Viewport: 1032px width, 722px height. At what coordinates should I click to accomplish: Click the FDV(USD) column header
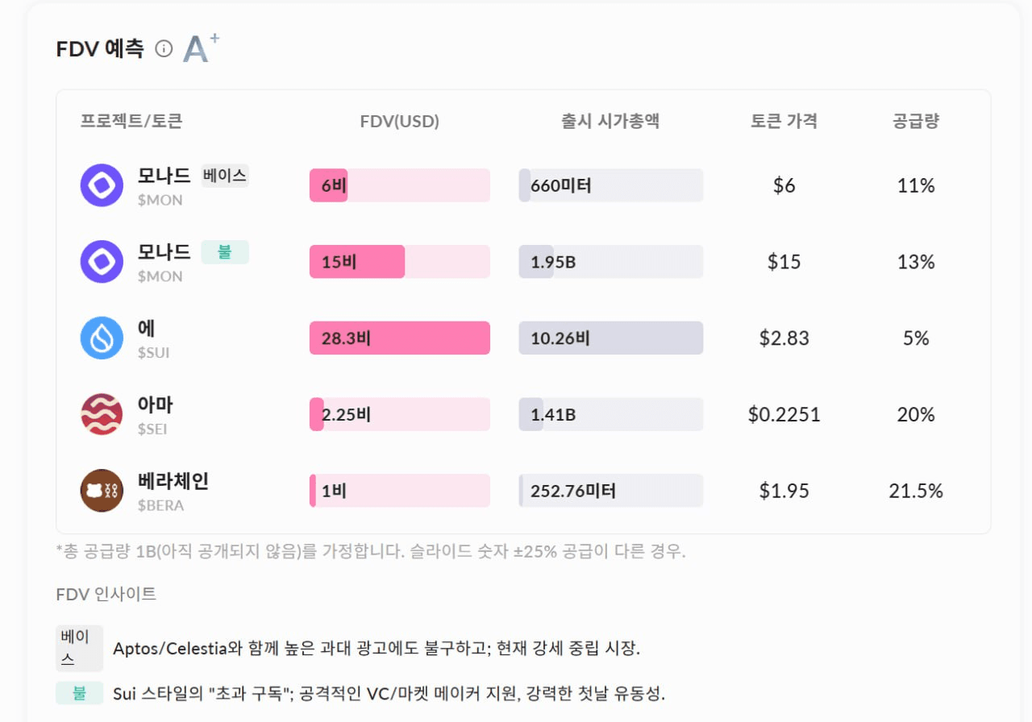[x=399, y=122]
